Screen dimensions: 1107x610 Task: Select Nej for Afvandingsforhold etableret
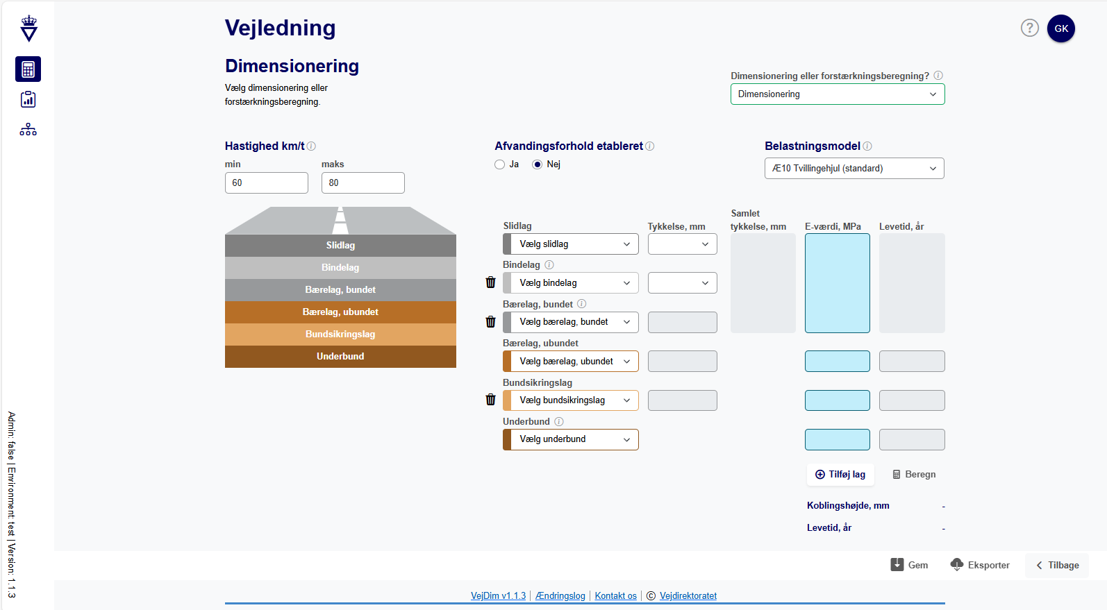[537, 164]
